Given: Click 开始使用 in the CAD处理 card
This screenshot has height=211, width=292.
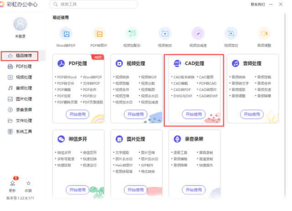Looking at the screenshot, I should coord(193,114).
